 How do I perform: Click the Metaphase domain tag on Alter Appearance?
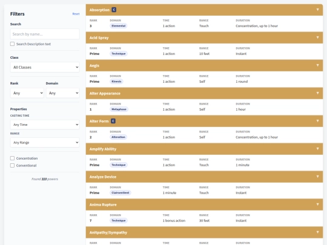click(119, 109)
